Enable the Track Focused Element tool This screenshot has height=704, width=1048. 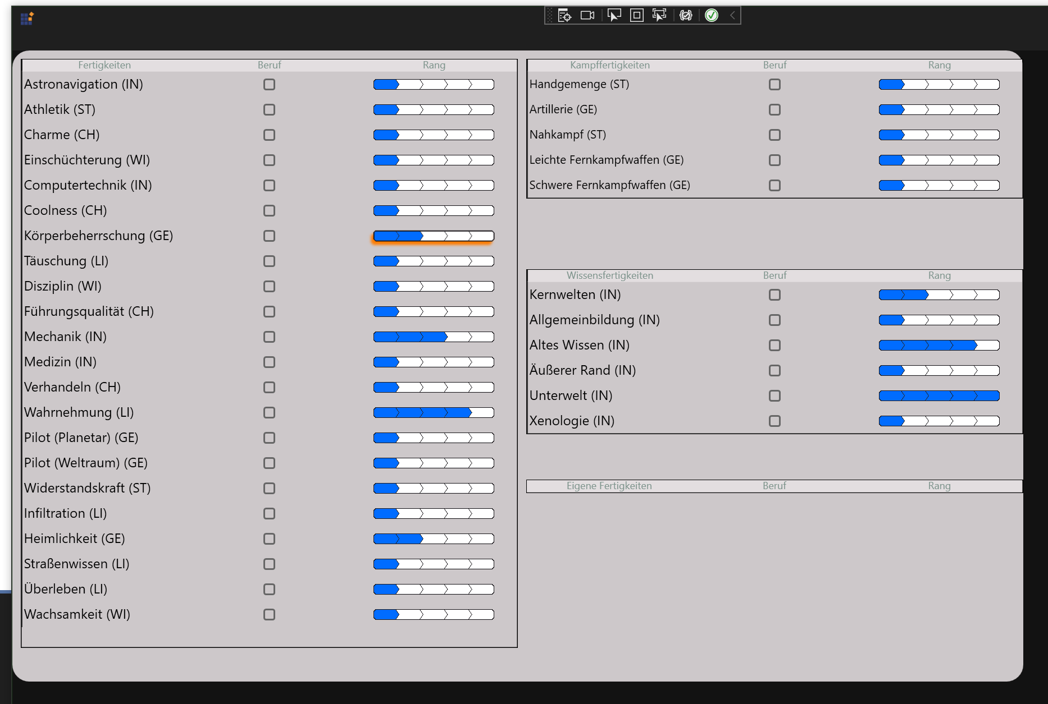pos(659,15)
